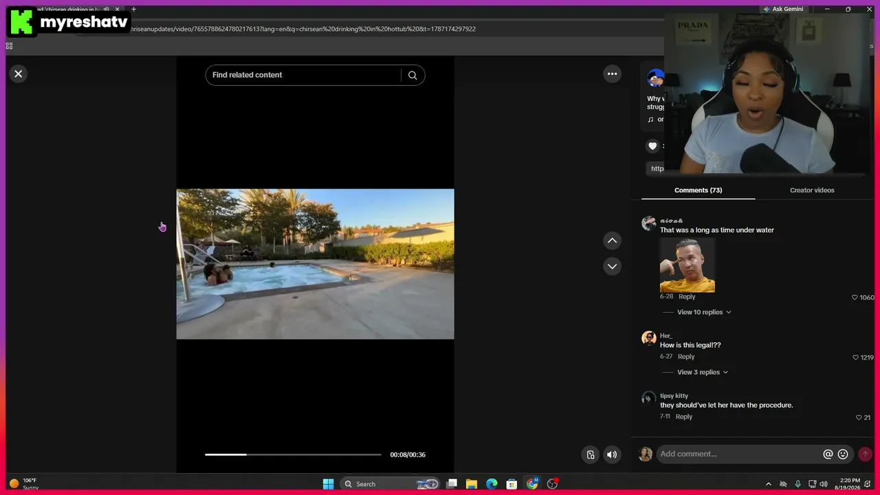Reply to the 'How is this legal!??' comment
This screenshot has height=495, width=880.
[x=686, y=357]
